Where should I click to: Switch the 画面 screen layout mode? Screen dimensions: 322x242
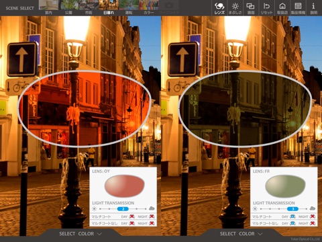click(x=250, y=8)
